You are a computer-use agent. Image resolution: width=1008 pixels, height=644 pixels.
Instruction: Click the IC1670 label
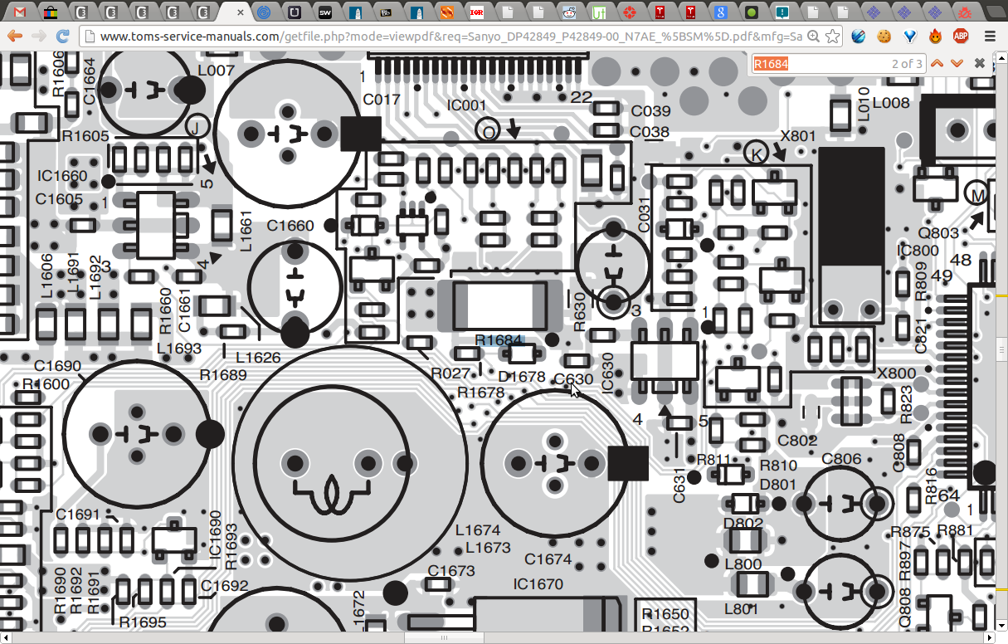coord(538,584)
